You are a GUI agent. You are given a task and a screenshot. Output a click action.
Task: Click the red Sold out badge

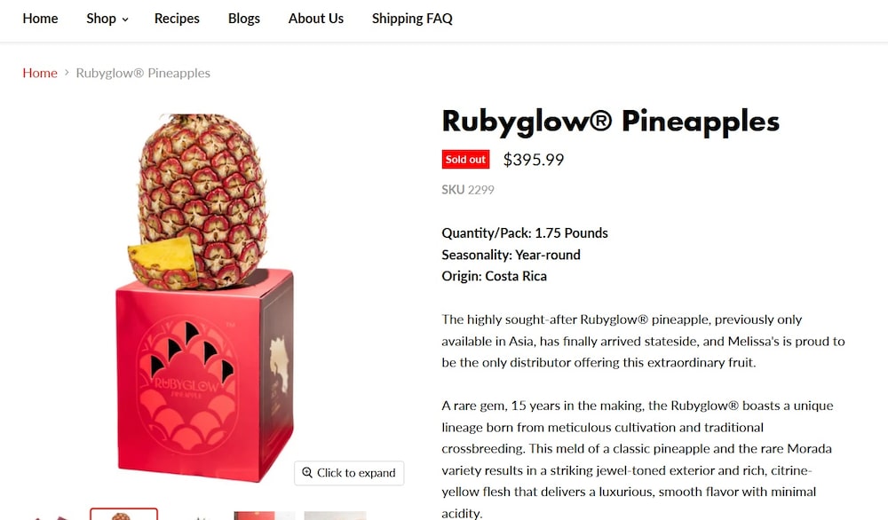466,160
